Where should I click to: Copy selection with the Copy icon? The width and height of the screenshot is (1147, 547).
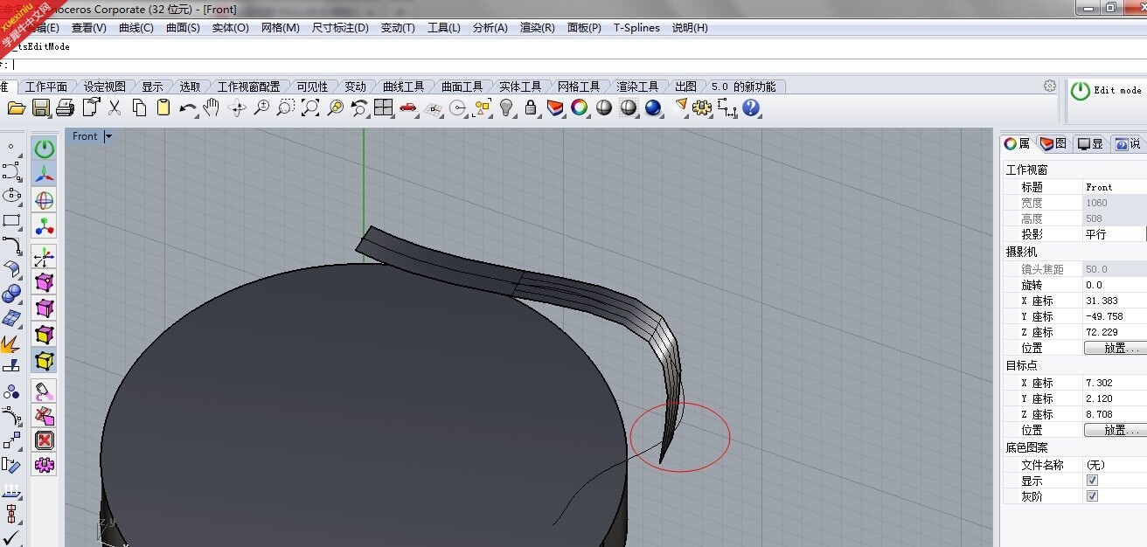139,107
